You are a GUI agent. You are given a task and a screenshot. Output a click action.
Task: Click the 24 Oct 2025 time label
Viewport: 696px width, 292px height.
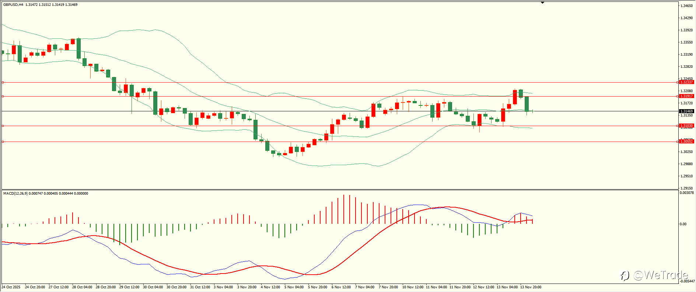11,287
